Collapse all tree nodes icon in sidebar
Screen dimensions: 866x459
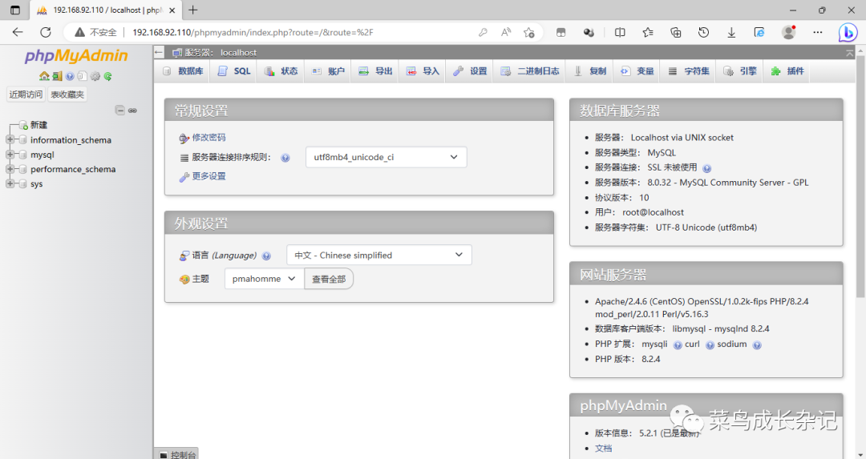[119, 110]
